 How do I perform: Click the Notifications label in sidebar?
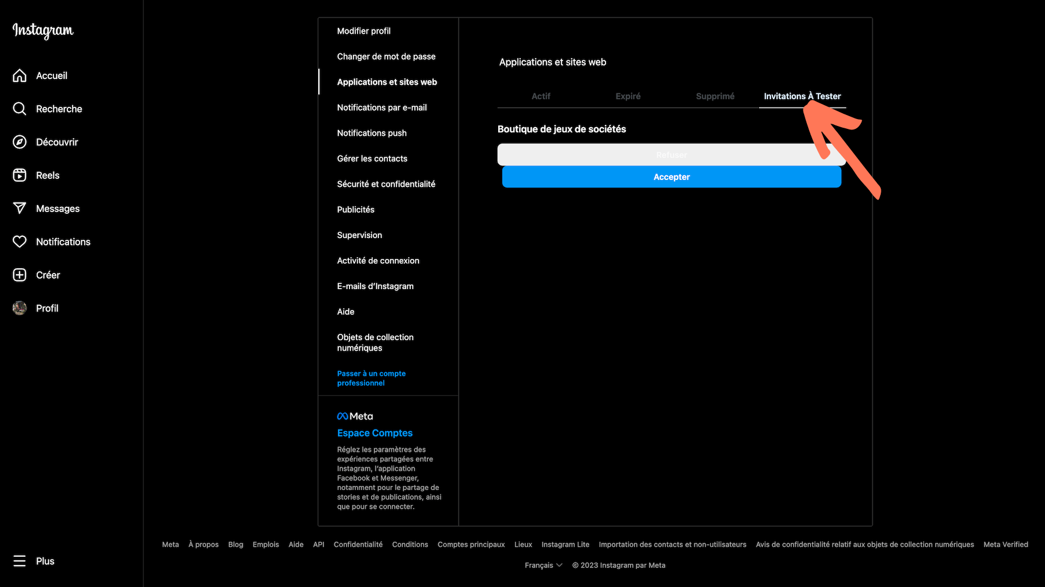63,242
